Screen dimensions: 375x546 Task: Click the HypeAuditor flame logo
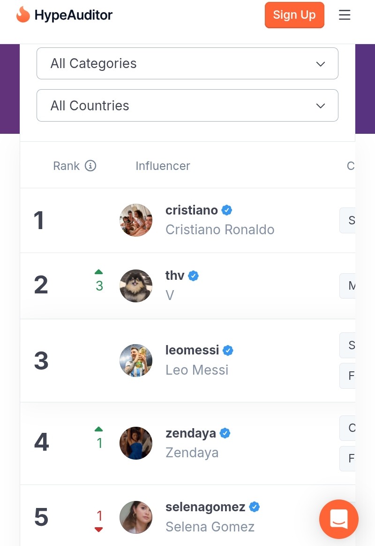22,15
